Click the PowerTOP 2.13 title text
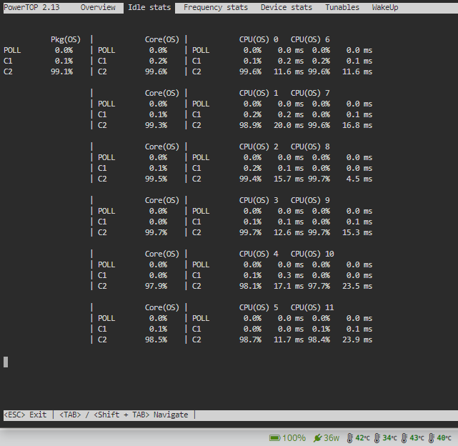This screenshot has width=458, height=446. pyautogui.click(x=31, y=7)
